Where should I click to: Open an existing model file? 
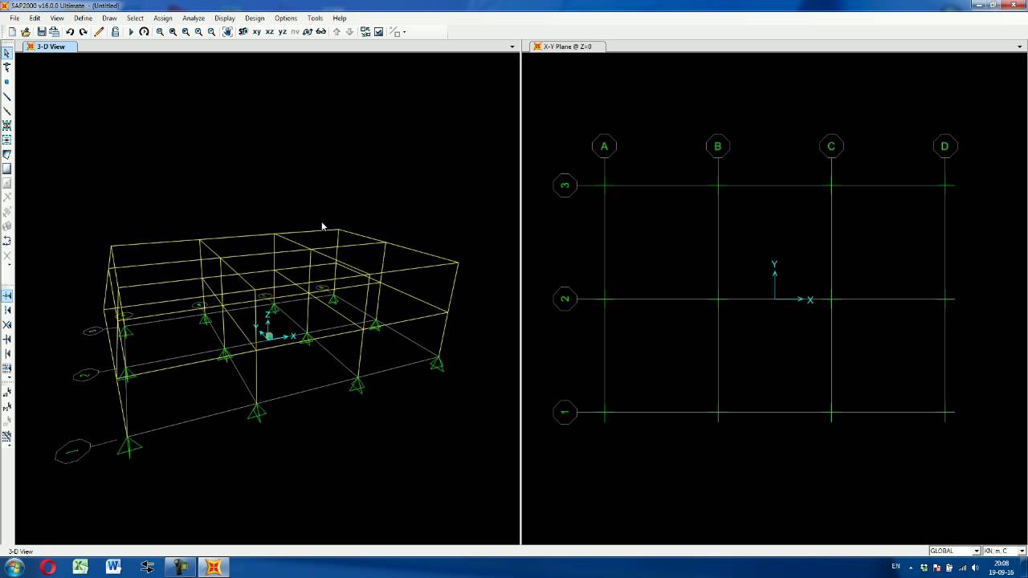click(x=25, y=32)
